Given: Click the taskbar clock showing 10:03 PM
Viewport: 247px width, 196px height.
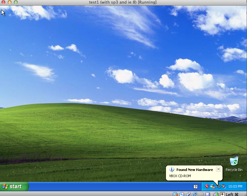Looking at the screenshot, I should click(235, 186).
